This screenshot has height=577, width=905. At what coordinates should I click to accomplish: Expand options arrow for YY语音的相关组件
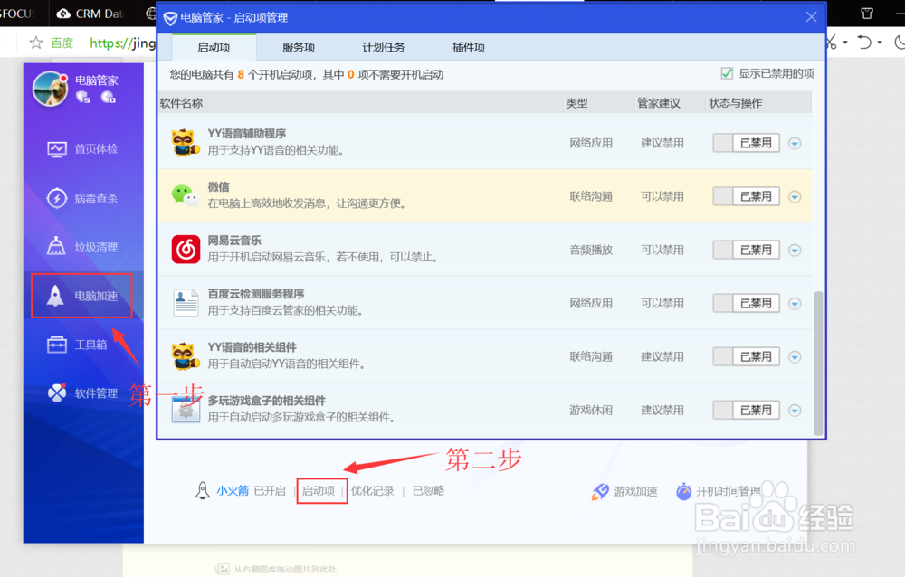pyautogui.click(x=795, y=356)
